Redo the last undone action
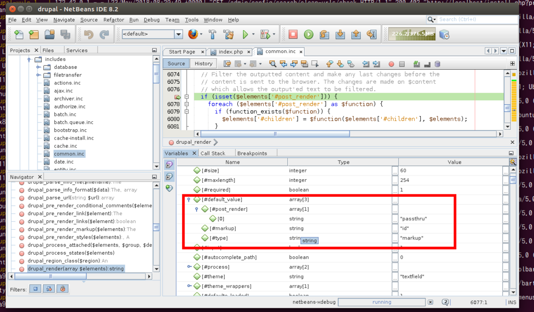This screenshot has width=534, height=312. tap(104, 34)
